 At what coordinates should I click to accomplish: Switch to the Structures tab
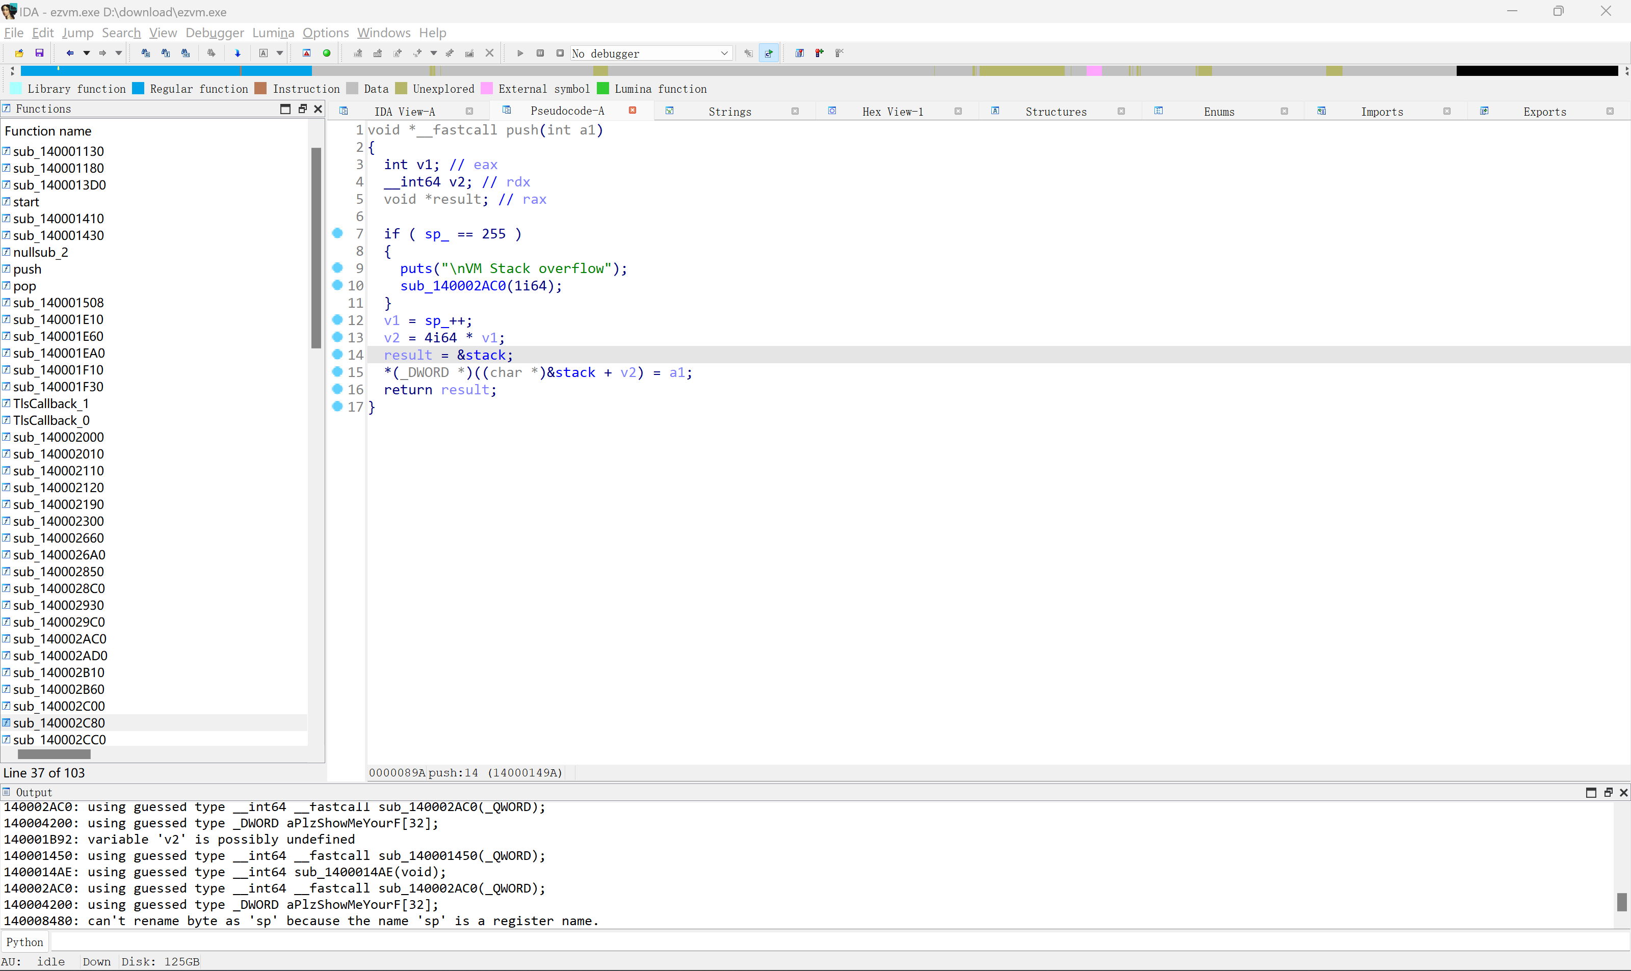click(x=1056, y=111)
